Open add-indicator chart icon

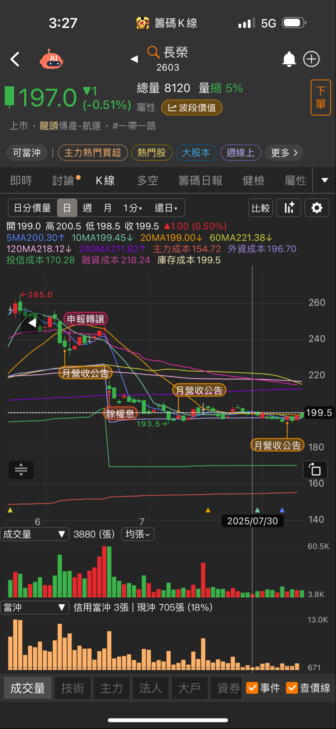[289, 208]
